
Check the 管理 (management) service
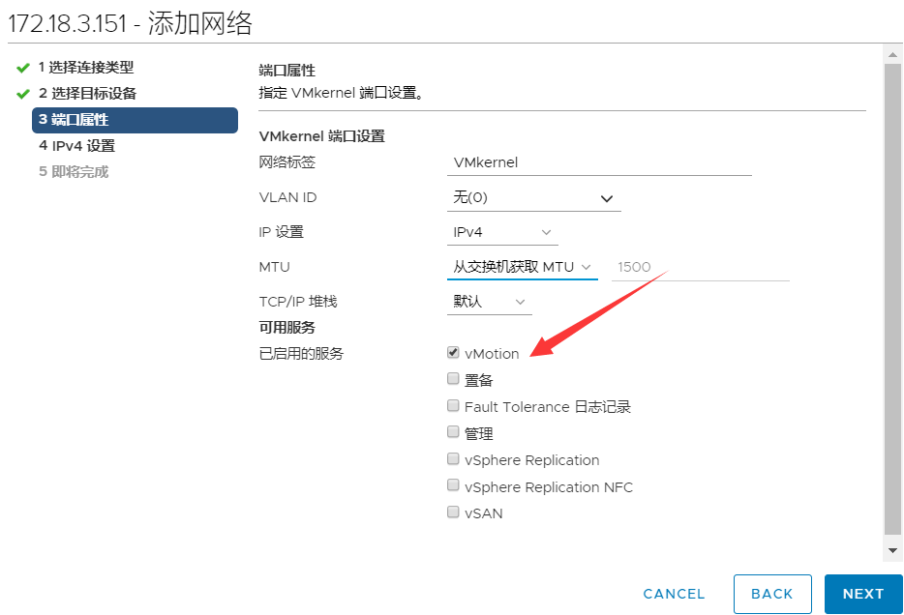pyautogui.click(x=453, y=432)
